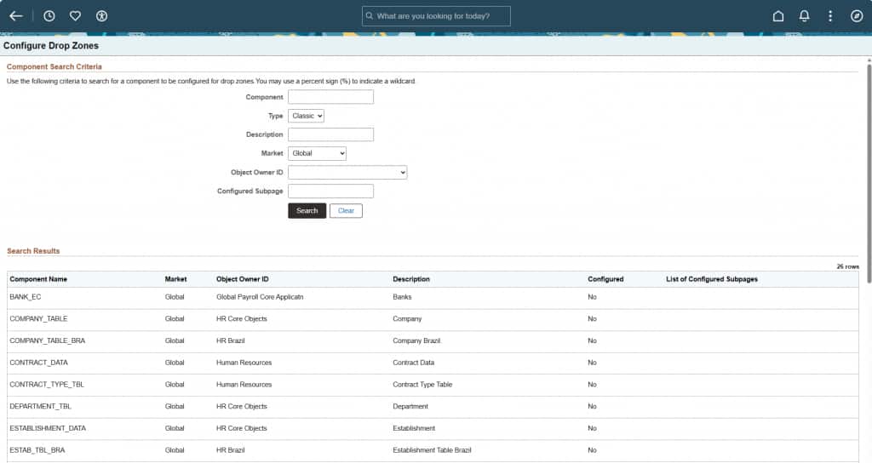
Task: Click the Configured Subpage input field
Action: (331, 191)
